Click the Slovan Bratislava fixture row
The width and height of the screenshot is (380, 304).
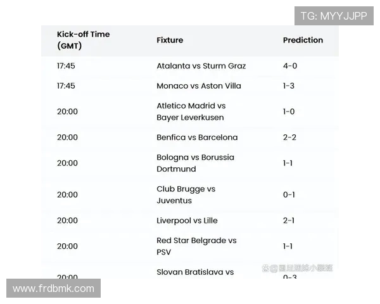point(195,272)
